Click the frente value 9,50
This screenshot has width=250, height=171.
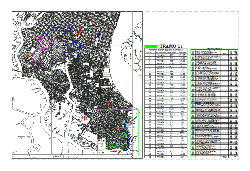[171, 117]
